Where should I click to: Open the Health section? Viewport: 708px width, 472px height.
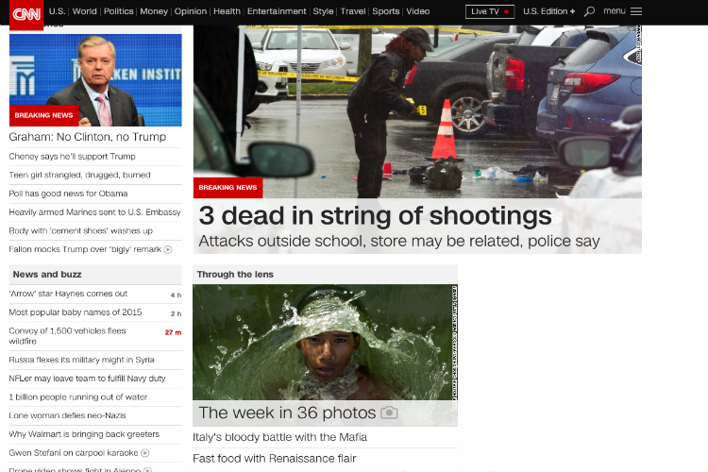click(227, 11)
